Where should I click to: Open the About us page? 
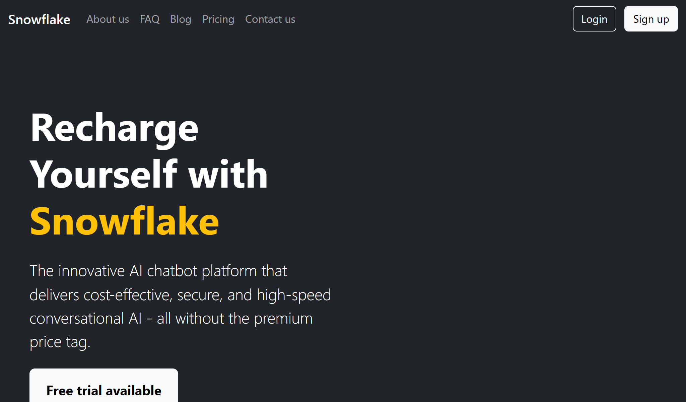(x=108, y=19)
